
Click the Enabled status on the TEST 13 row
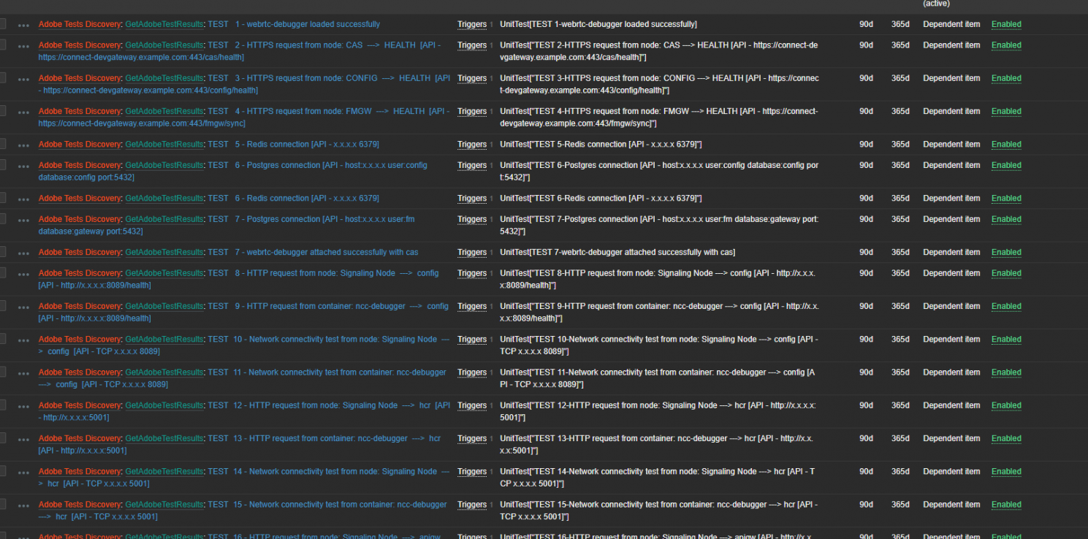(1006, 438)
